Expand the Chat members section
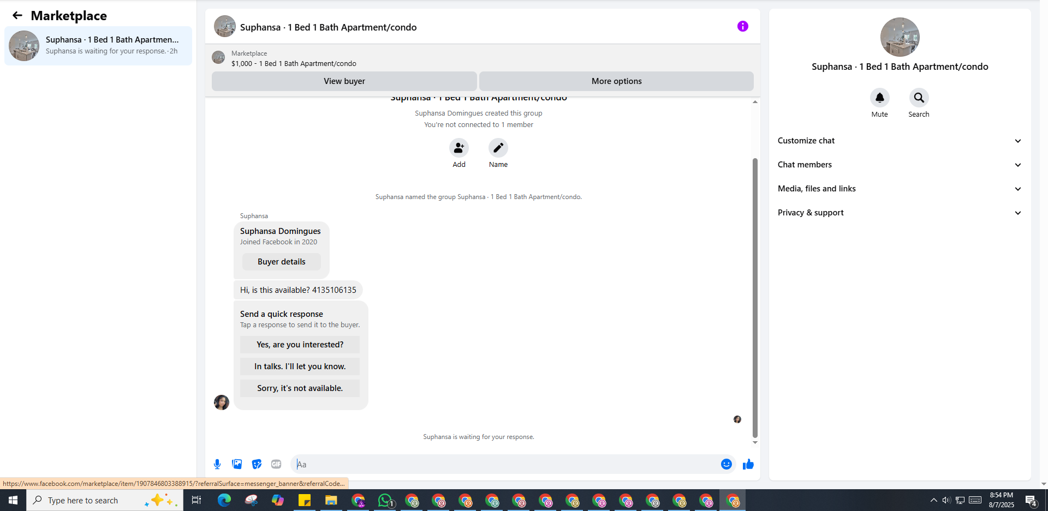This screenshot has width=1048, height=511. click(x=900, y=165)
